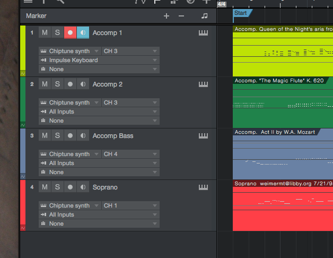Select the Start marker in timeline

[242, 13]
